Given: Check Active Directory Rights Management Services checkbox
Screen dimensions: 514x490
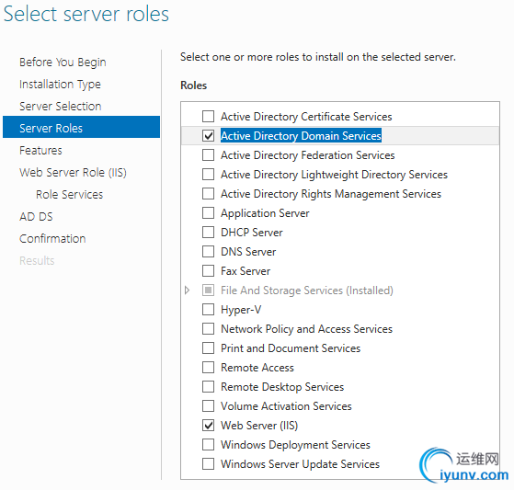Looking at the screenshot, I should click(x=208, y=194).
